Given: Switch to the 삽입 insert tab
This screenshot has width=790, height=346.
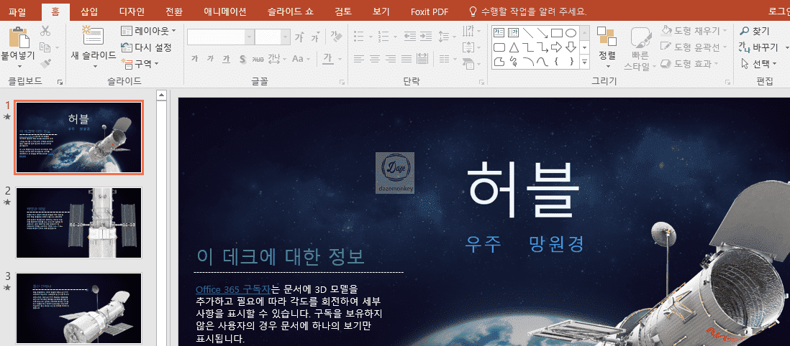Looking at the screenshot, I should (89, 11).
